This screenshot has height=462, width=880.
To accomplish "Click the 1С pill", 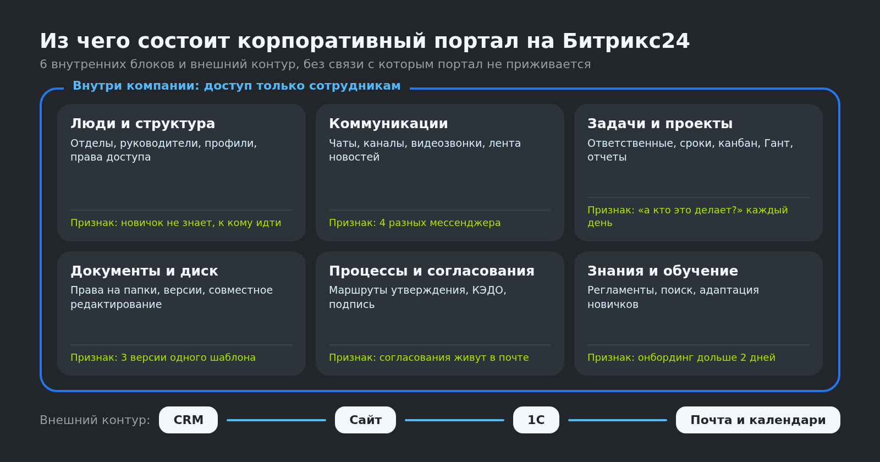I will [536, 420].
